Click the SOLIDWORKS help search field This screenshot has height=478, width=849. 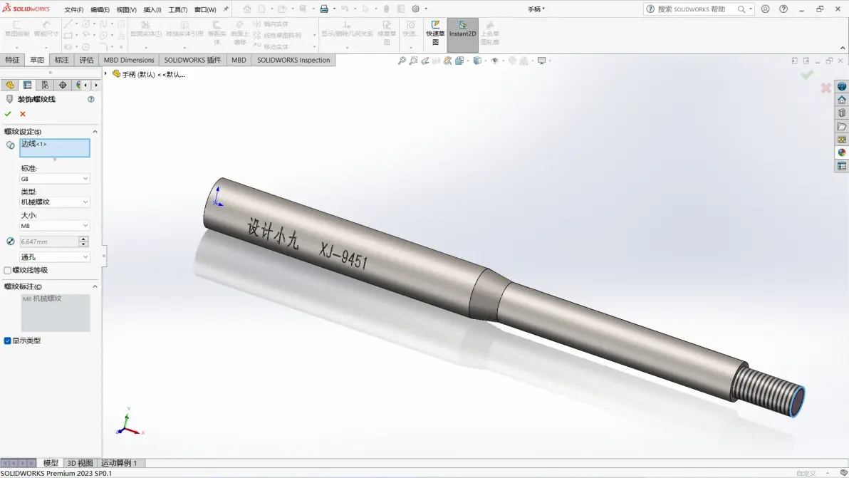(694, 9)
